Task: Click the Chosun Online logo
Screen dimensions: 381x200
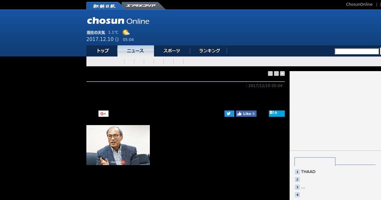Action: [x=118, y=21]
